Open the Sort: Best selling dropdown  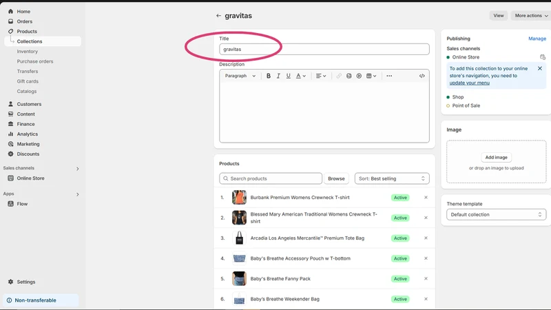[392, 178]
